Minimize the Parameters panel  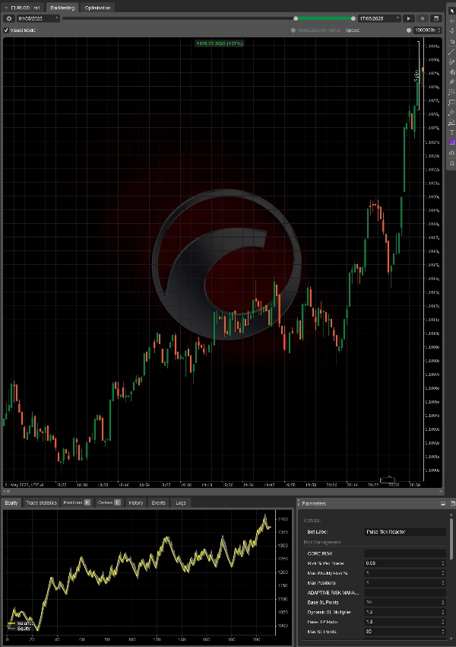(x=443, y=503)
